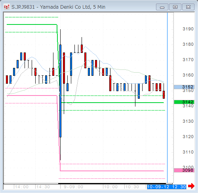Click the 10:30 time axis label
The image size is (198, 193).
(132, 187)
